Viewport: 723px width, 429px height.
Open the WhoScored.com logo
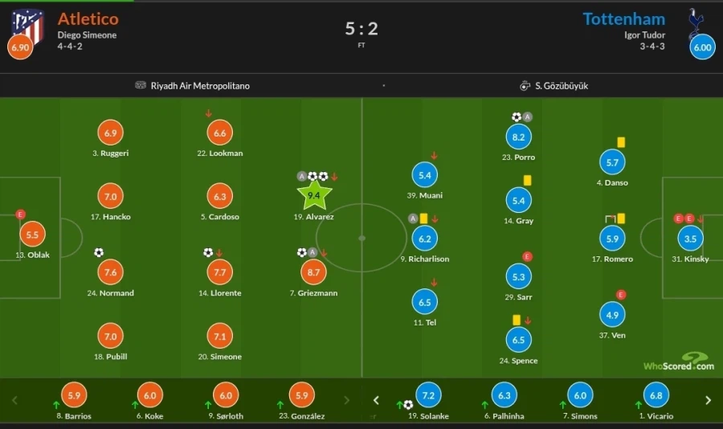tap(678, 362)
